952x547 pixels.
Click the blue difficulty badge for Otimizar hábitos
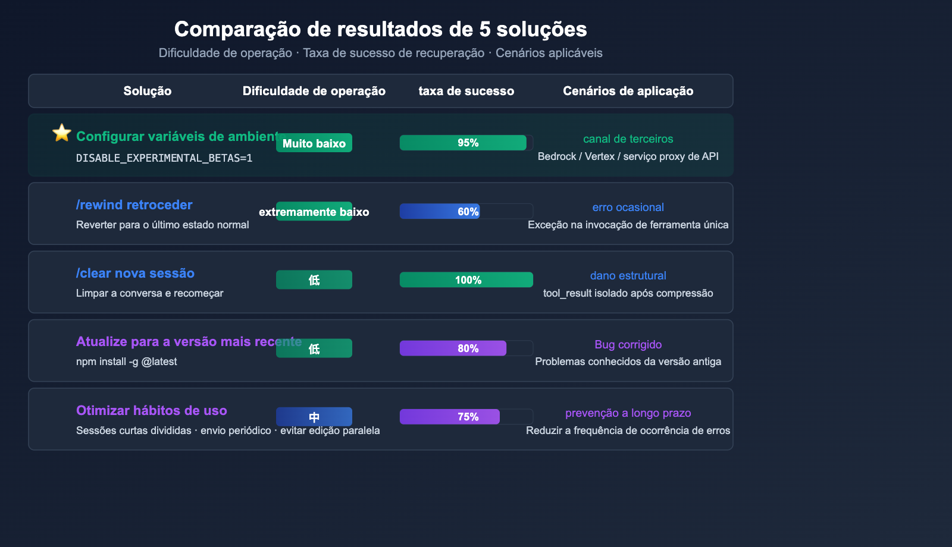point(314,417)
